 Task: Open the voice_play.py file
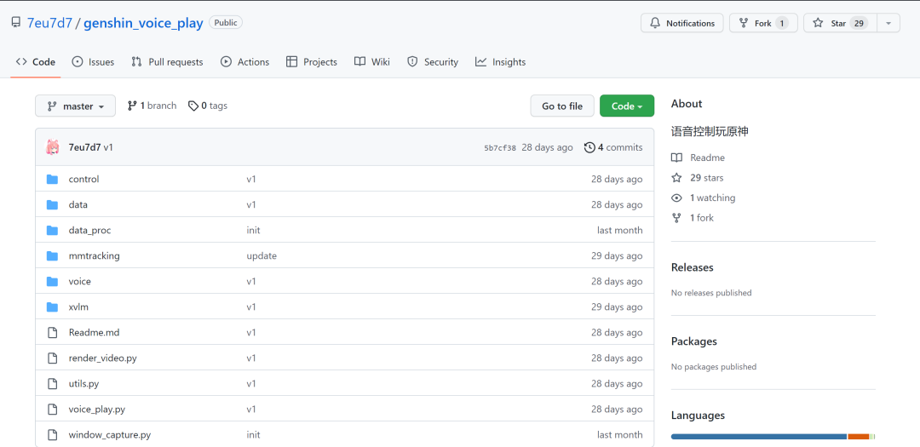coord(97,409)
